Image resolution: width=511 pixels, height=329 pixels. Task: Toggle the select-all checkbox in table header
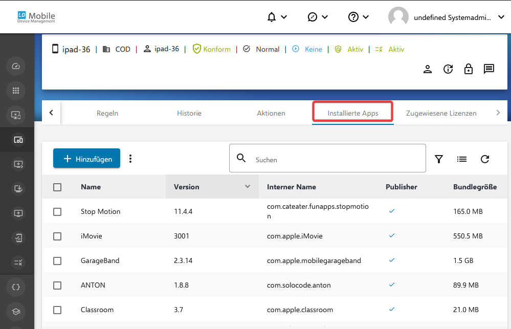tap(57, 187)
